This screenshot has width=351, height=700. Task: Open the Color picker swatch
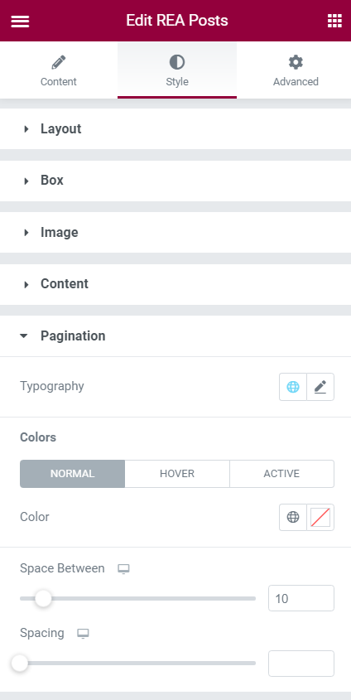coord(320,517)
